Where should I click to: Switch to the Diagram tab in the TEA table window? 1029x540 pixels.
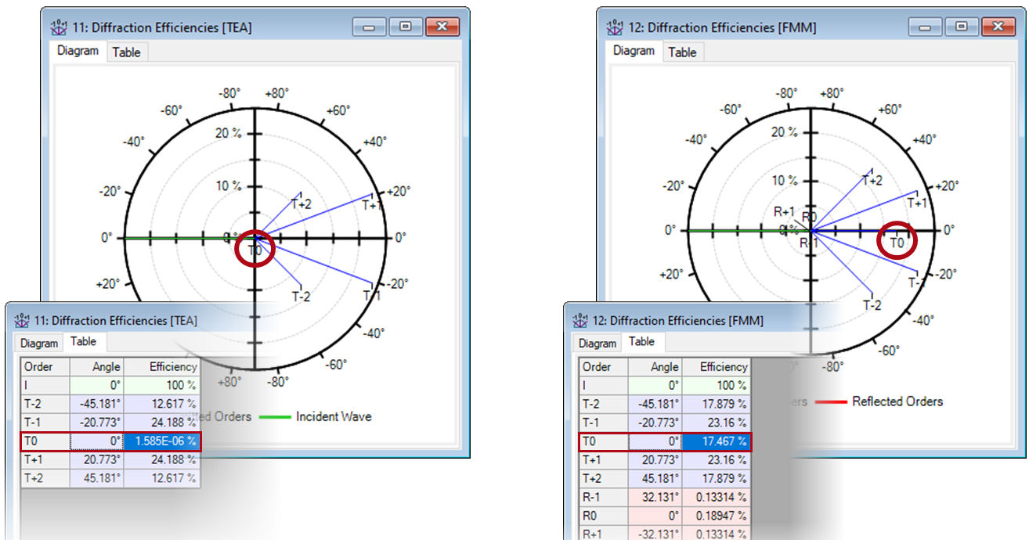click(x=38, y=342)
